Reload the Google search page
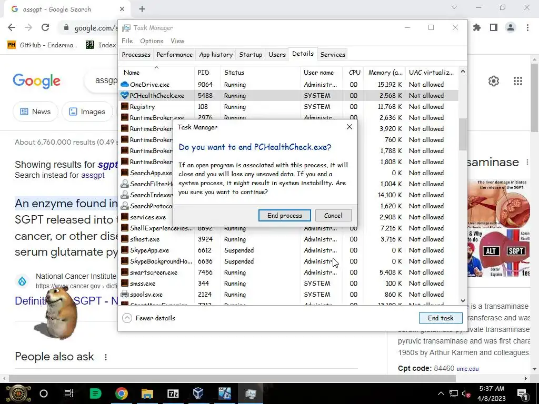 click(x=45, y=27)
